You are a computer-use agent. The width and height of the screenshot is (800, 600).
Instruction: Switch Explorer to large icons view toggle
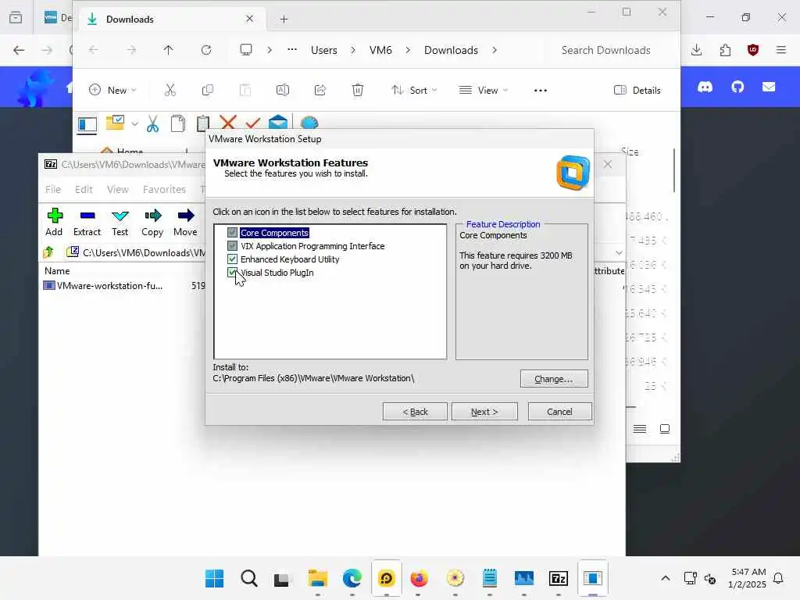[x=665, y=429]
